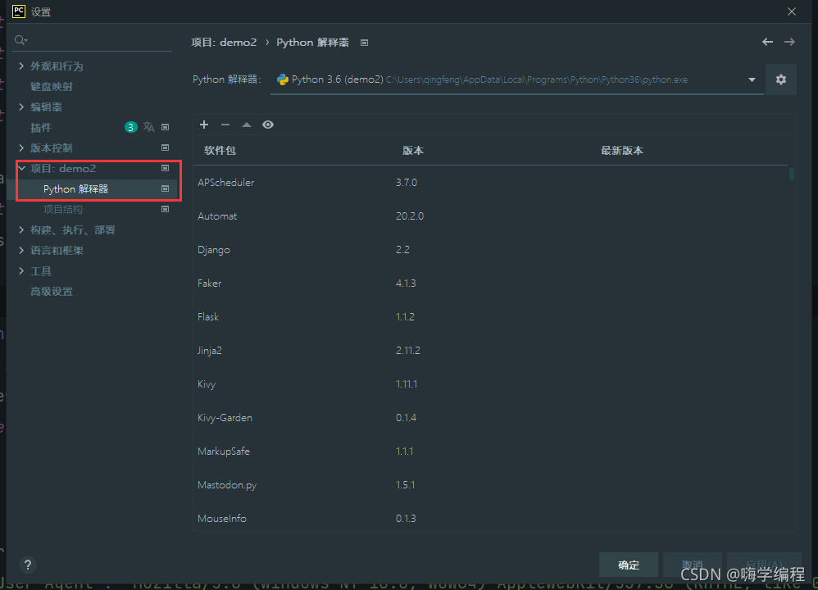Toggle the show early releases eye icon

(x=268, y=125)
